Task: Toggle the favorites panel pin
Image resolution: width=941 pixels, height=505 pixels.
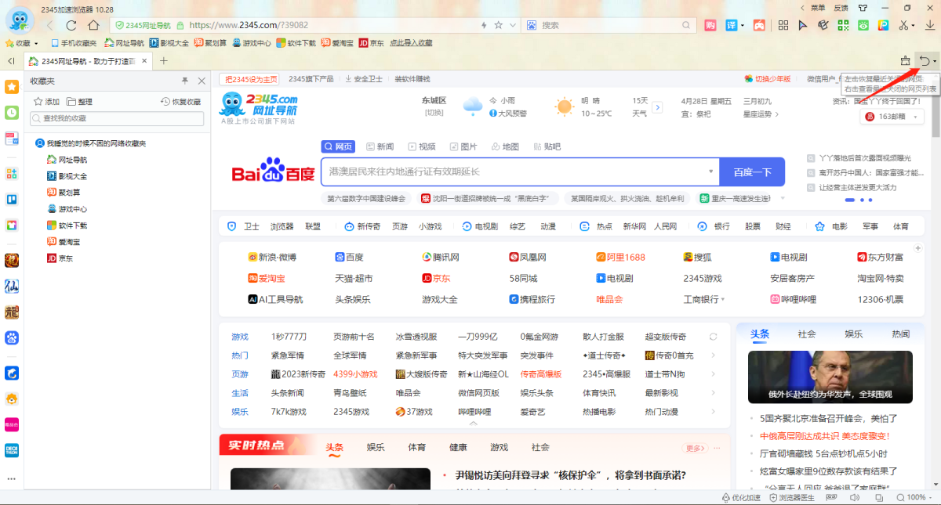Action: click(x=185, y=81)
